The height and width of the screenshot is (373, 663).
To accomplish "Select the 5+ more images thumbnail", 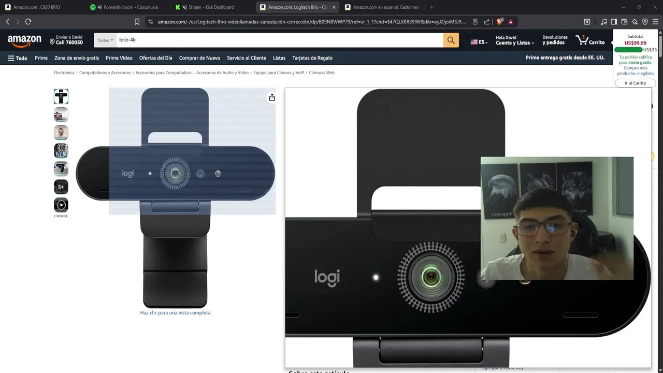I will 61,187.
